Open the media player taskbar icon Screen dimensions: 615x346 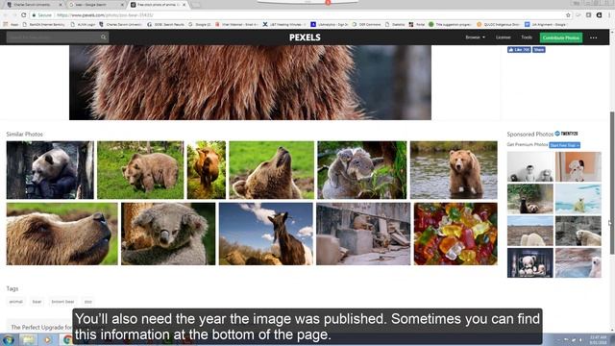(47, 339)
